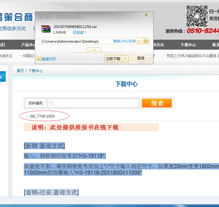Open the 下载中心 navigation menu item
219x207 pixels.
click(x=188, y=45)
